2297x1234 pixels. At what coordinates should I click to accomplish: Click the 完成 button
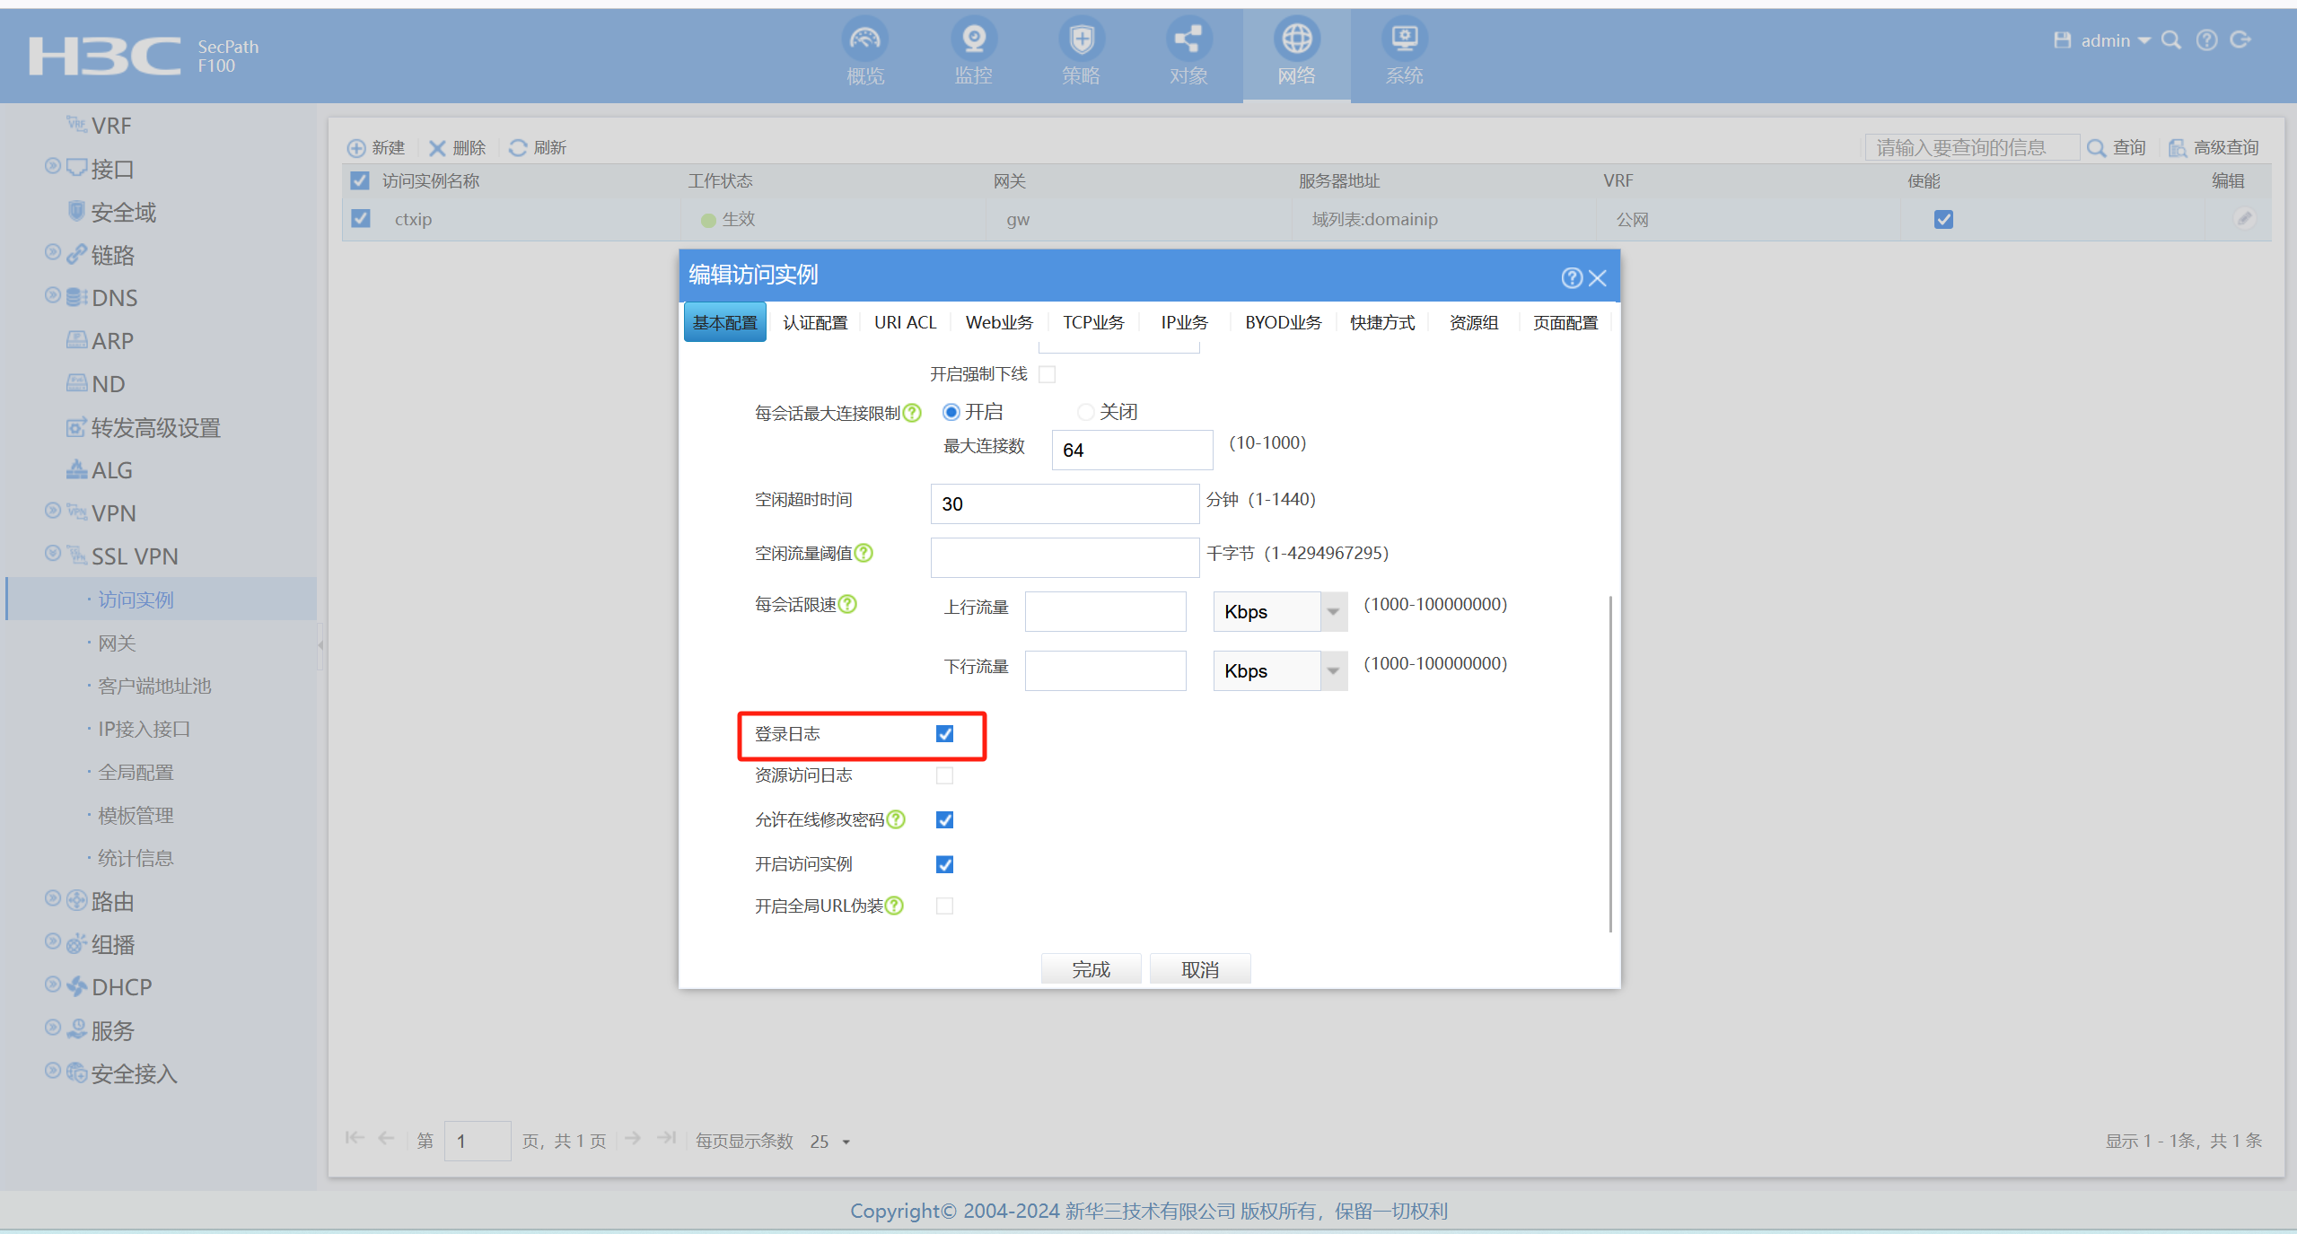point(1090,969)
